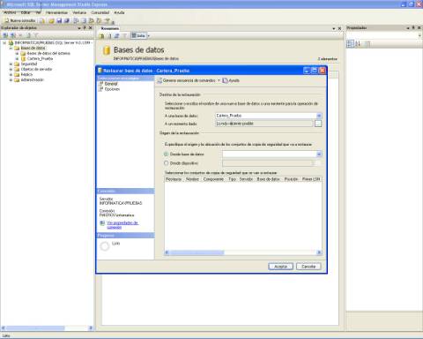This screenshot has height=339, width=423.
Task: Expand the Réplica tree node
Action: [11, 74]
